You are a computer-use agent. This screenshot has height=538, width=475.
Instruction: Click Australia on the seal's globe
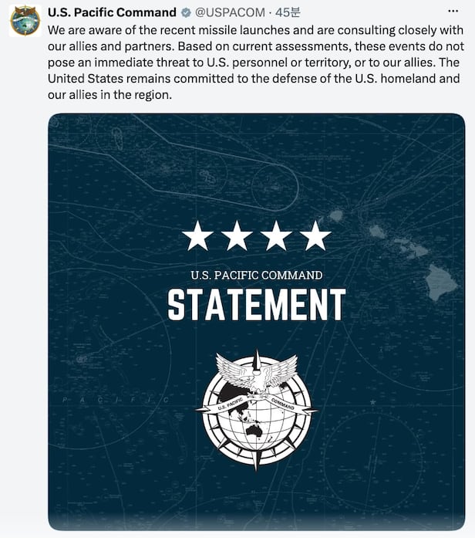tap(254, 431)
